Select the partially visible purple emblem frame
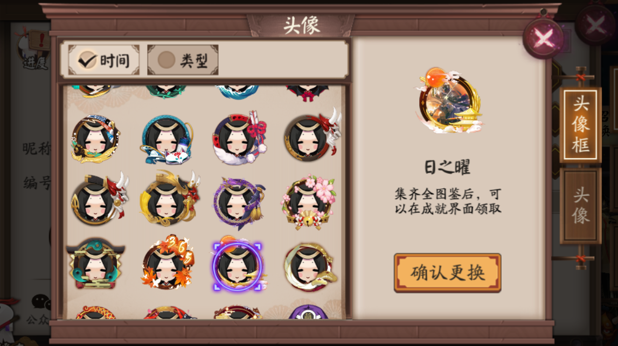The image size is (618, 346). point(308,312)
